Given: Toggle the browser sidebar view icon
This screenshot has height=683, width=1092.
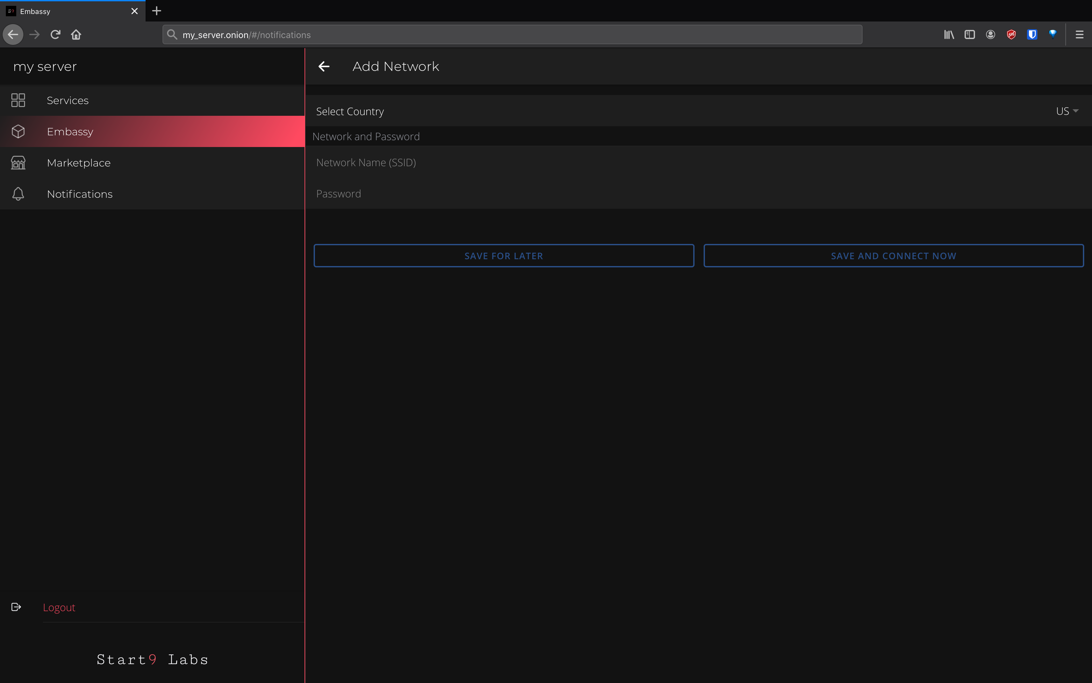Looking at the screenshot, I should coord(970,35).
